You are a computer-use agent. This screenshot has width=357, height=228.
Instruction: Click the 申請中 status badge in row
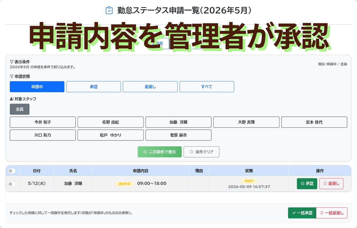[x=249, y=181]
